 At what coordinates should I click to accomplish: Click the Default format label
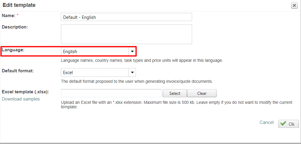(17, 71)
